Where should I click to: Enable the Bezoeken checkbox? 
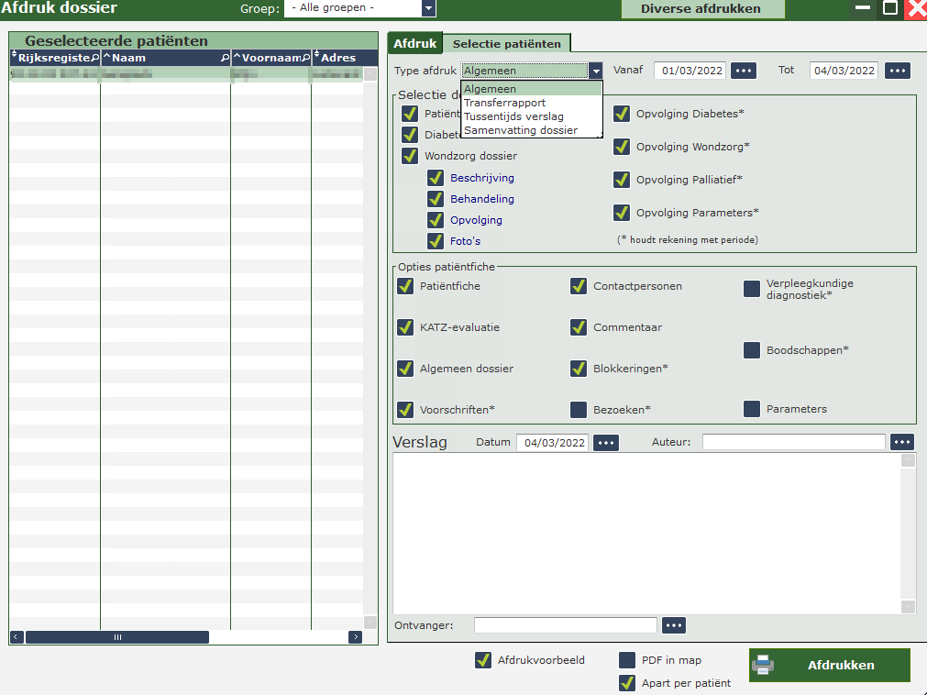click(579, 410)
